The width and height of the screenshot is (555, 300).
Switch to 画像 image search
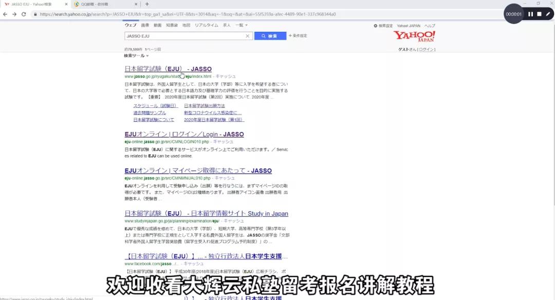[x=145, y=25]
